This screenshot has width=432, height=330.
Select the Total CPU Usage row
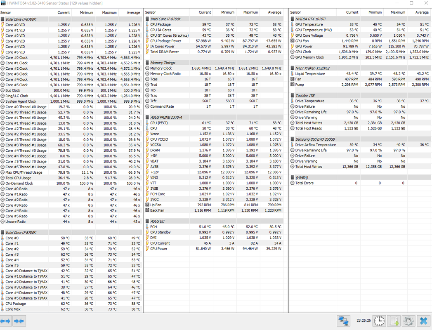pos(71,178)
